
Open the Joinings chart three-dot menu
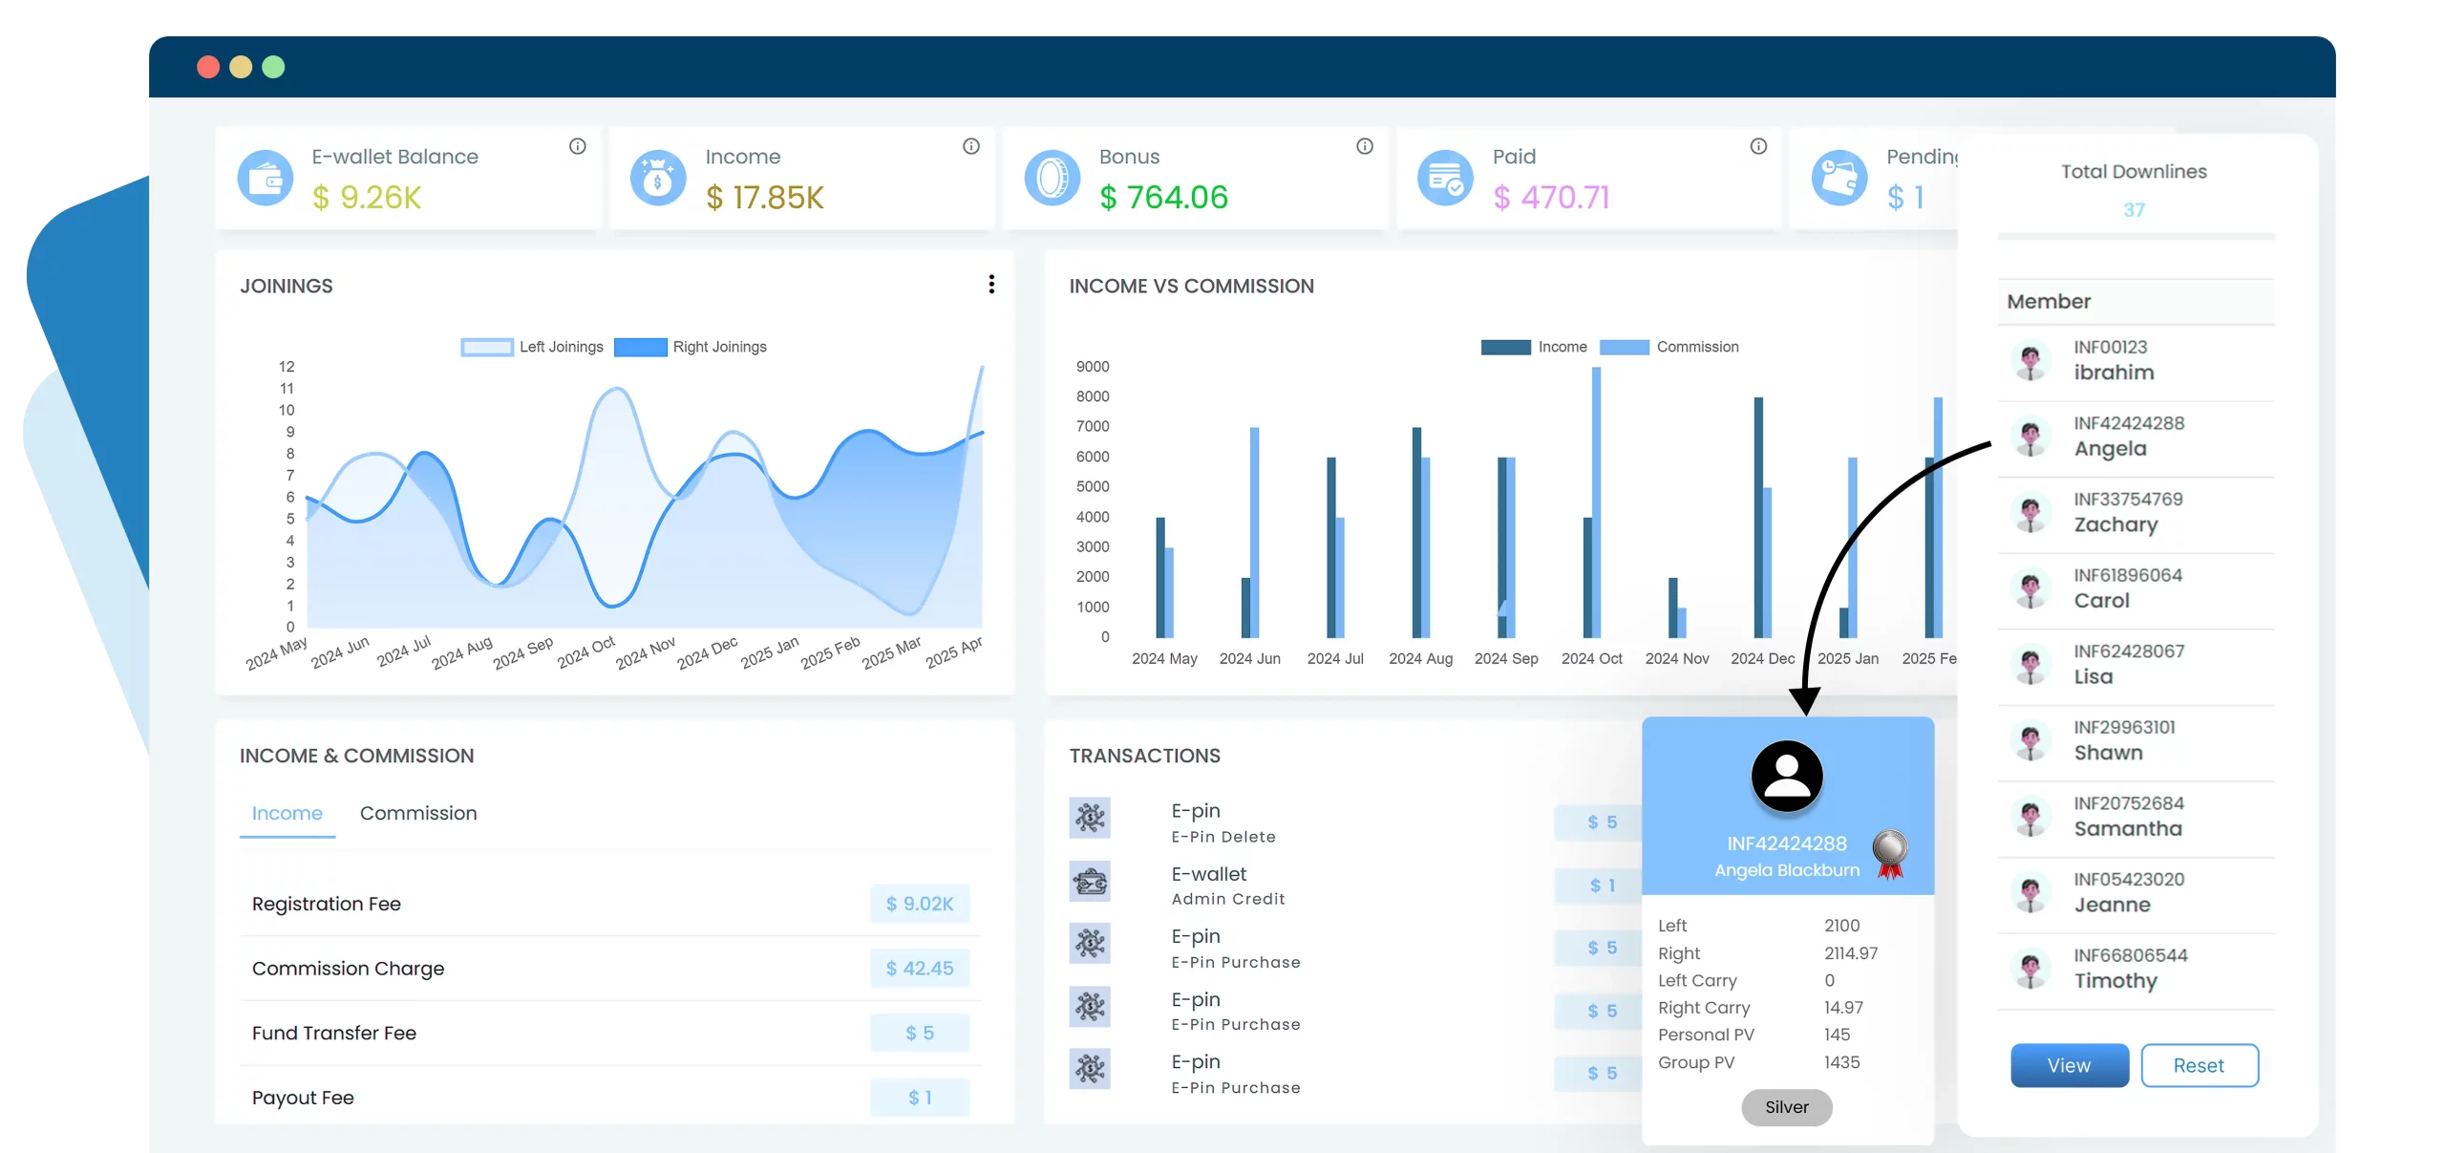pyautogui.click(x=991, y=285)
